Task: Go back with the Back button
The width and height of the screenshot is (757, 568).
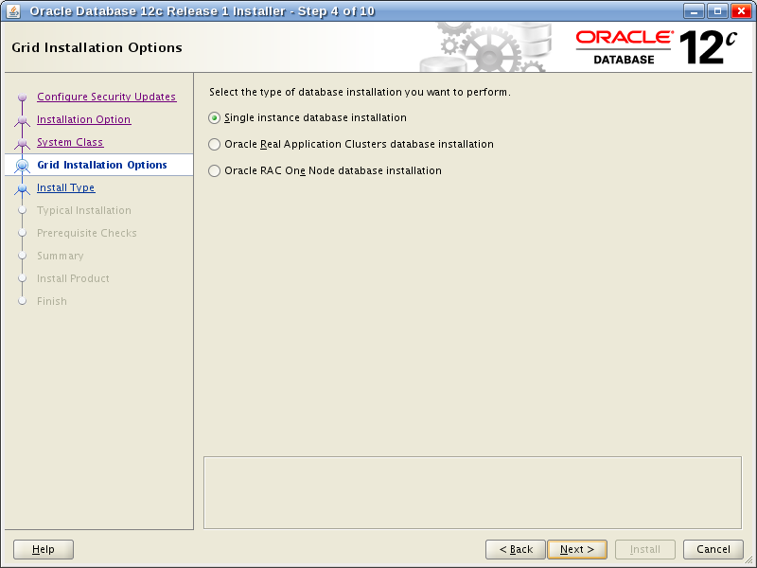Action: tap(515, 549)
